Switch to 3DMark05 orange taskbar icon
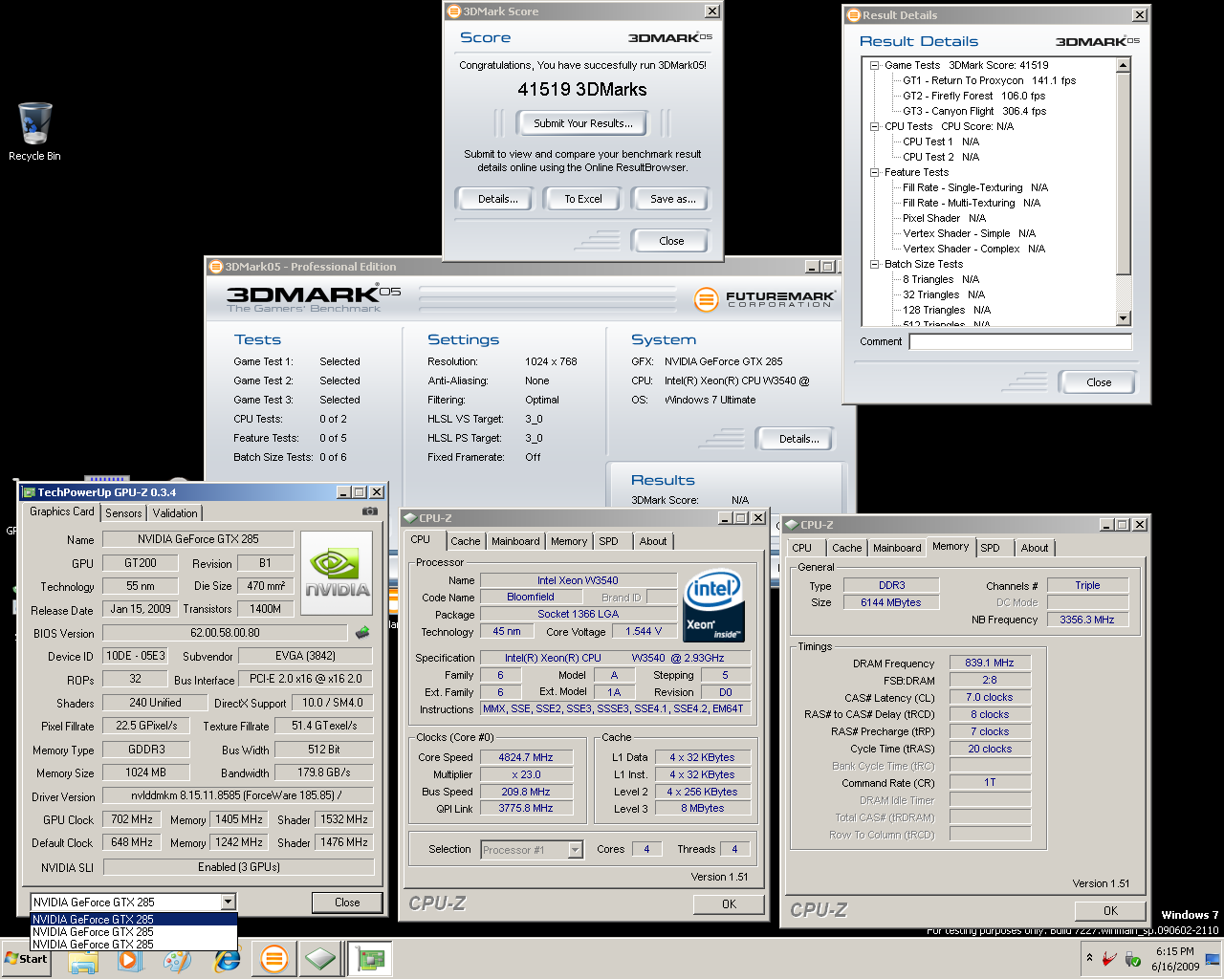This screenshot has width=1224, height=979. (273, 959)
